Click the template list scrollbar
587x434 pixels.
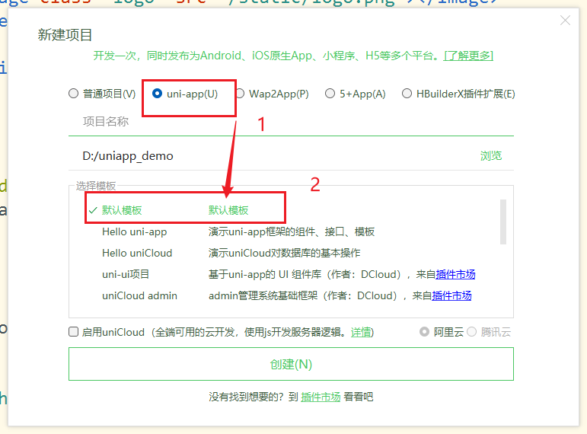pos(503,222)
